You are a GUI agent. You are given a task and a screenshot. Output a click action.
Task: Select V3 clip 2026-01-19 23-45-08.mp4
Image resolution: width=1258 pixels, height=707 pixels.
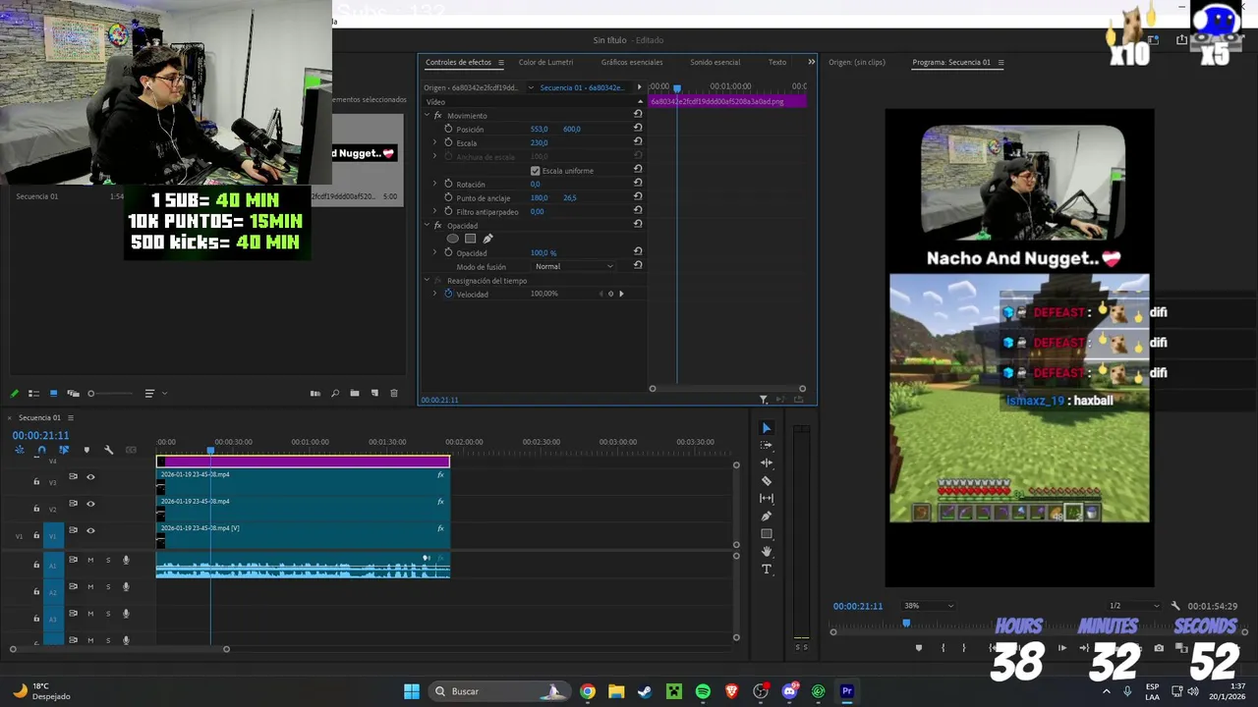pos(303,481)
